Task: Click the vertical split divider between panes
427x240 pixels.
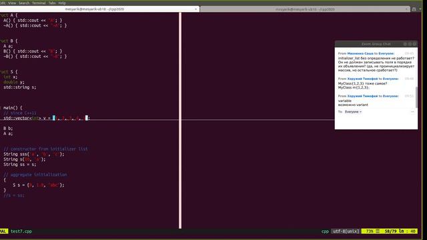Action: tap(180, 120)
